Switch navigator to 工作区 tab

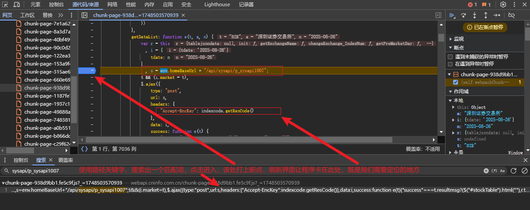pos(27,15)
